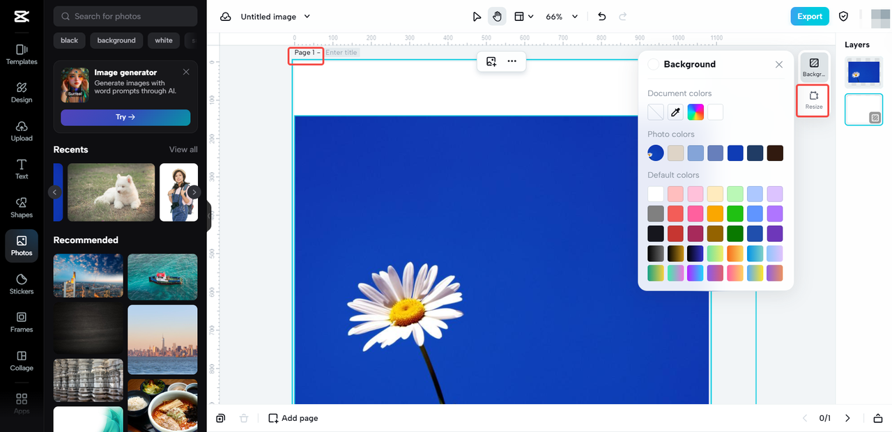The image size is (892, 432).
Task: Dismiss the Image generator card
Action: (x=186, y=72)
